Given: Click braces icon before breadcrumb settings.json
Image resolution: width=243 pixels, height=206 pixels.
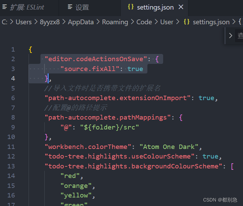Looking at the screenshot, I should click(186, 22).
